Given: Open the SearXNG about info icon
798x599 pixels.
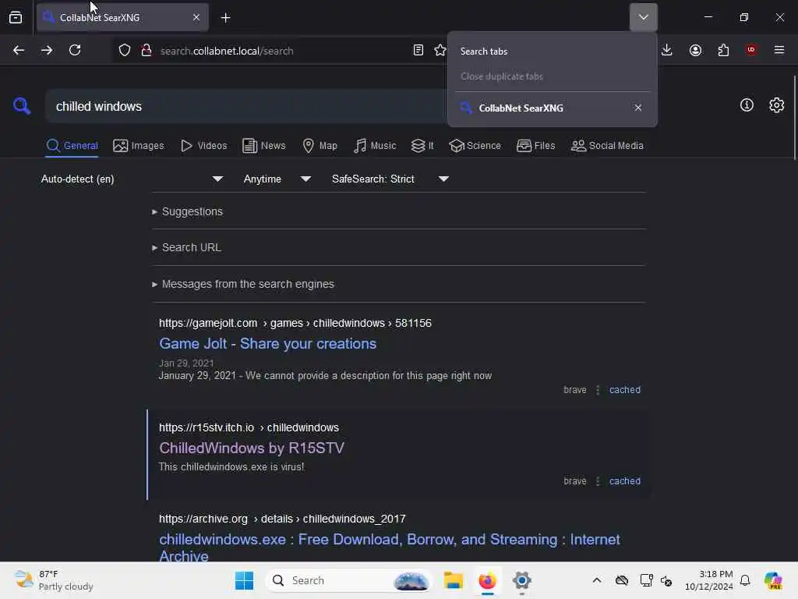Looking at the screenshot, I should [x=747, y=105].
